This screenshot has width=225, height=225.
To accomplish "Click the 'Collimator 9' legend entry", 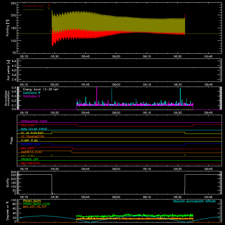I will pyautogui.click(x=31, y=96).
